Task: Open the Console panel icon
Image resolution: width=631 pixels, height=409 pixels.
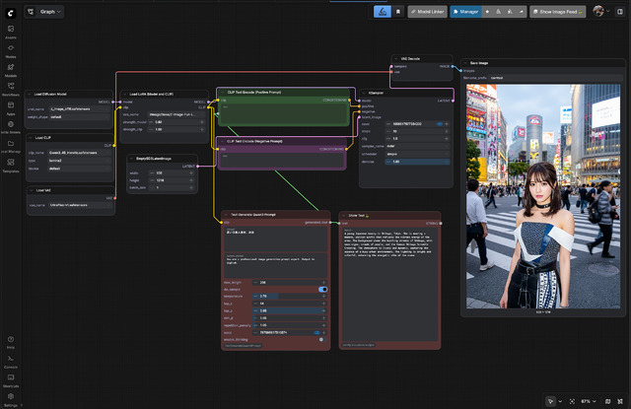Action: pos(11,362)
